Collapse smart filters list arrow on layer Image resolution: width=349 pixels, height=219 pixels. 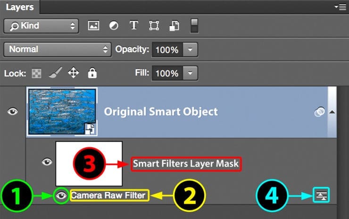[x=332, y=112]
